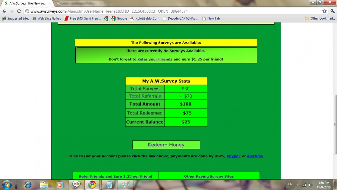Open Free SMS, Send Free bookmark
Screen dimensions: 337x190
coord(83,18)
